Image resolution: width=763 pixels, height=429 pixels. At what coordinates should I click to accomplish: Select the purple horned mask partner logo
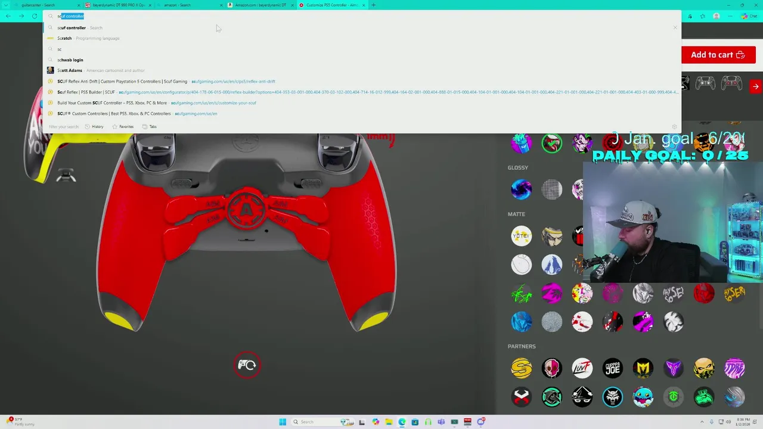(x=674, y=368)
